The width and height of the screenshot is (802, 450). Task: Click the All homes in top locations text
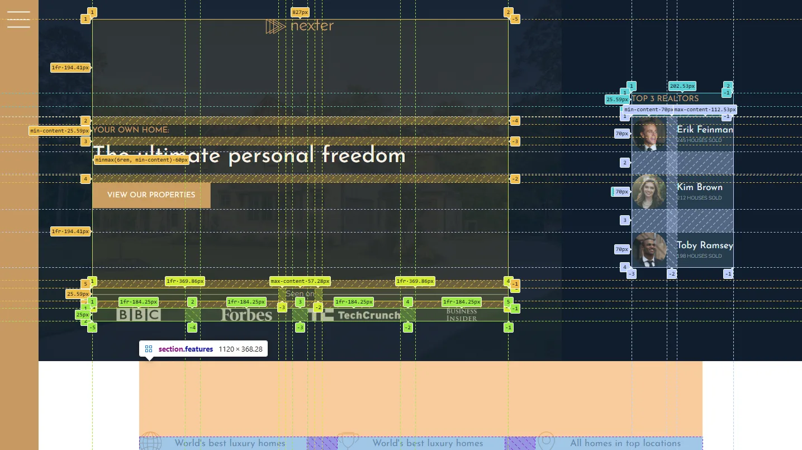click(625, 443)
